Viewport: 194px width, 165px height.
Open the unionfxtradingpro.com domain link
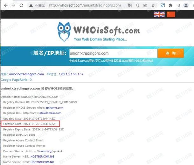26,74
